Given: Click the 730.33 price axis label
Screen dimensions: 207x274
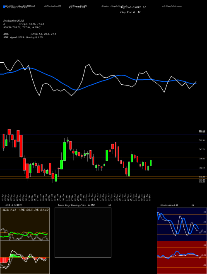Looking at the screenshot, I should point(202,159).
